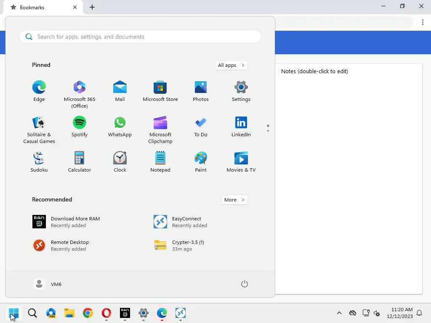Launch Microsoft 365 (Office)

[x=80, y=95]
